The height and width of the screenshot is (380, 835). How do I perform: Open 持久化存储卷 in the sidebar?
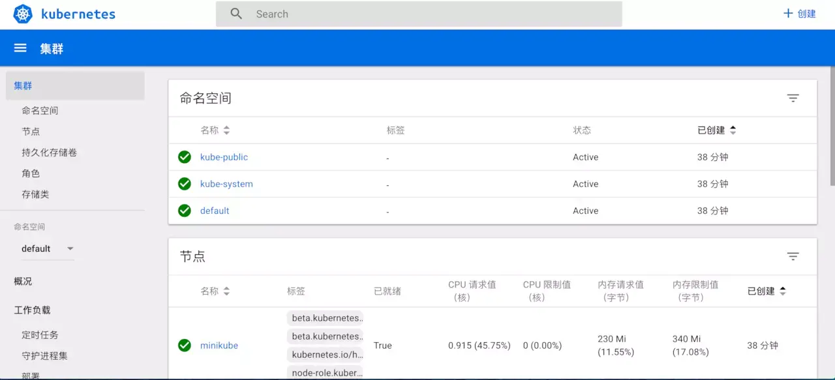click(49, 153)
